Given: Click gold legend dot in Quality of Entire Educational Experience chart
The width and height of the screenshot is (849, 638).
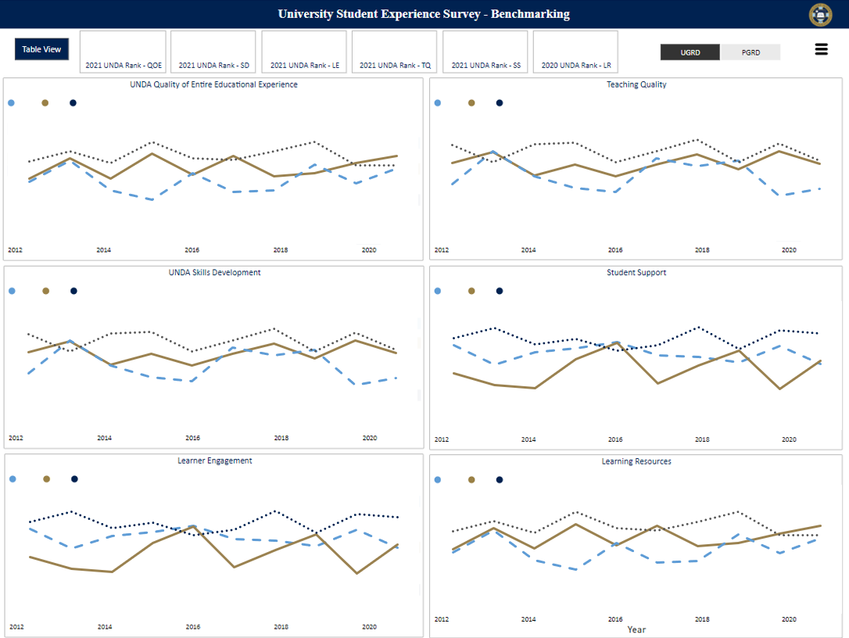Looking at the screenshot, I should point(45,103).
